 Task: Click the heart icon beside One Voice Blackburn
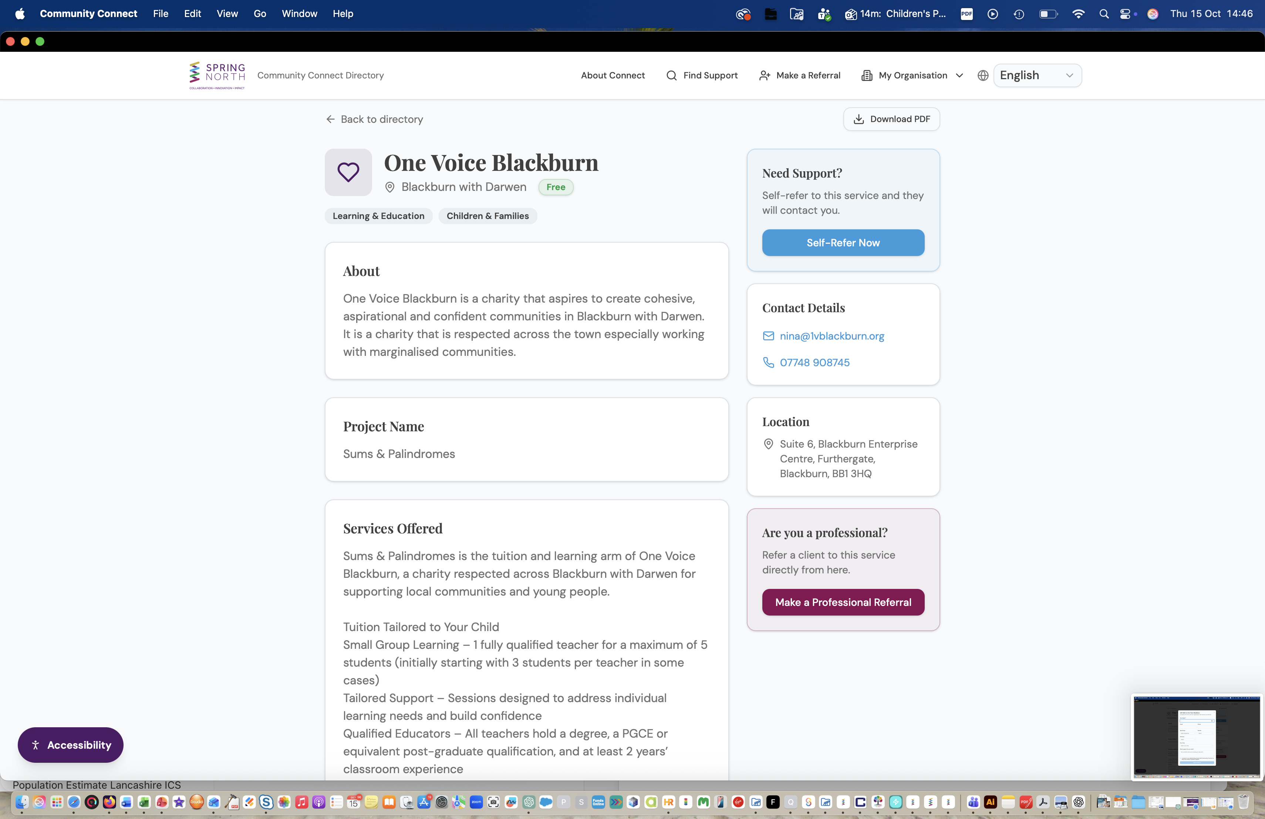tap(348, 172)
